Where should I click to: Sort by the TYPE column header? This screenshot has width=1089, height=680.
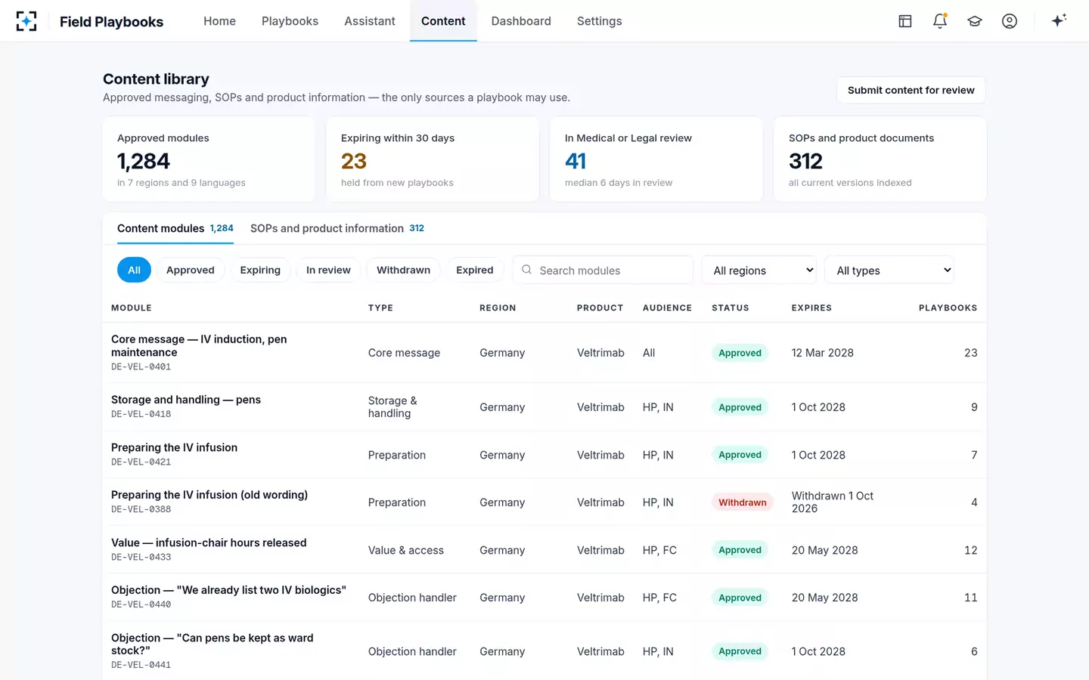coord(380,308)
